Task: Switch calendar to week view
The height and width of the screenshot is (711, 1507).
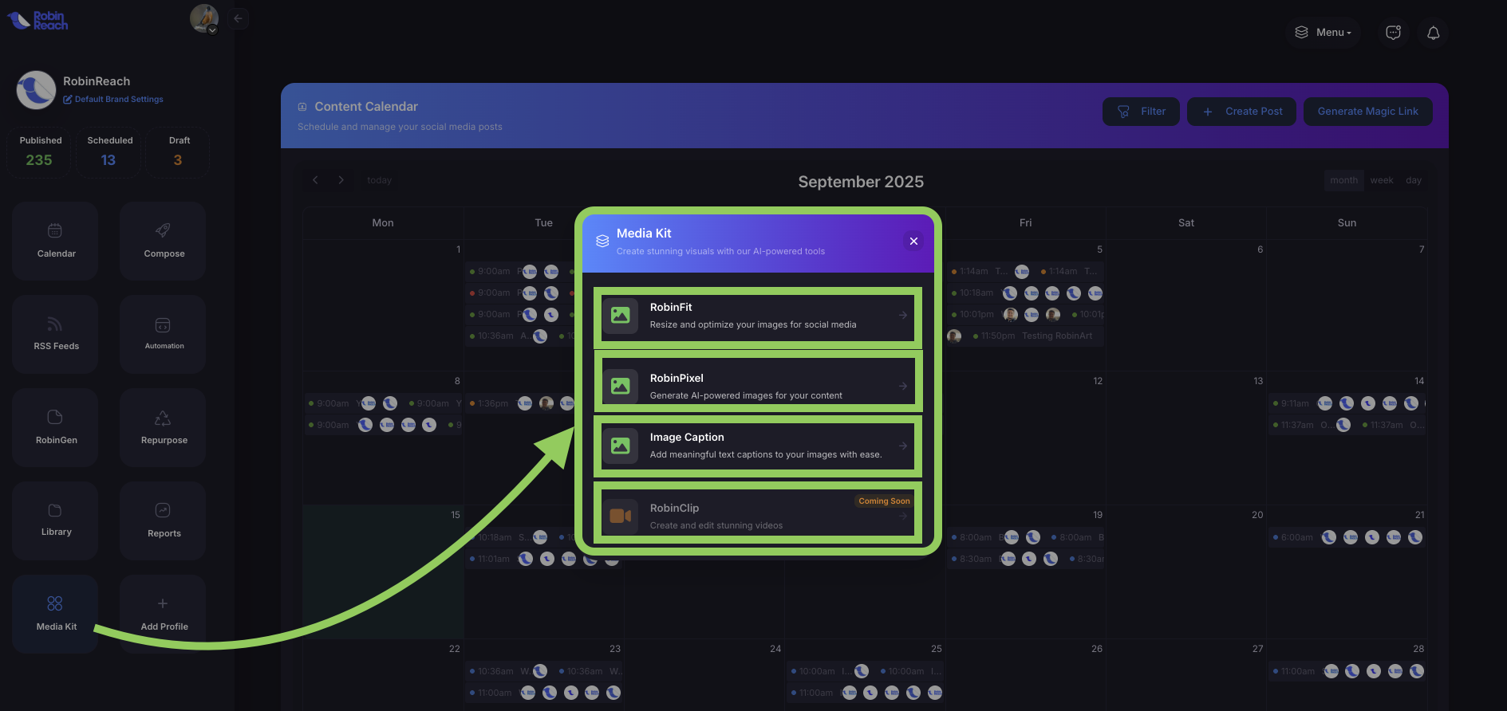Action: point(1382,180)
